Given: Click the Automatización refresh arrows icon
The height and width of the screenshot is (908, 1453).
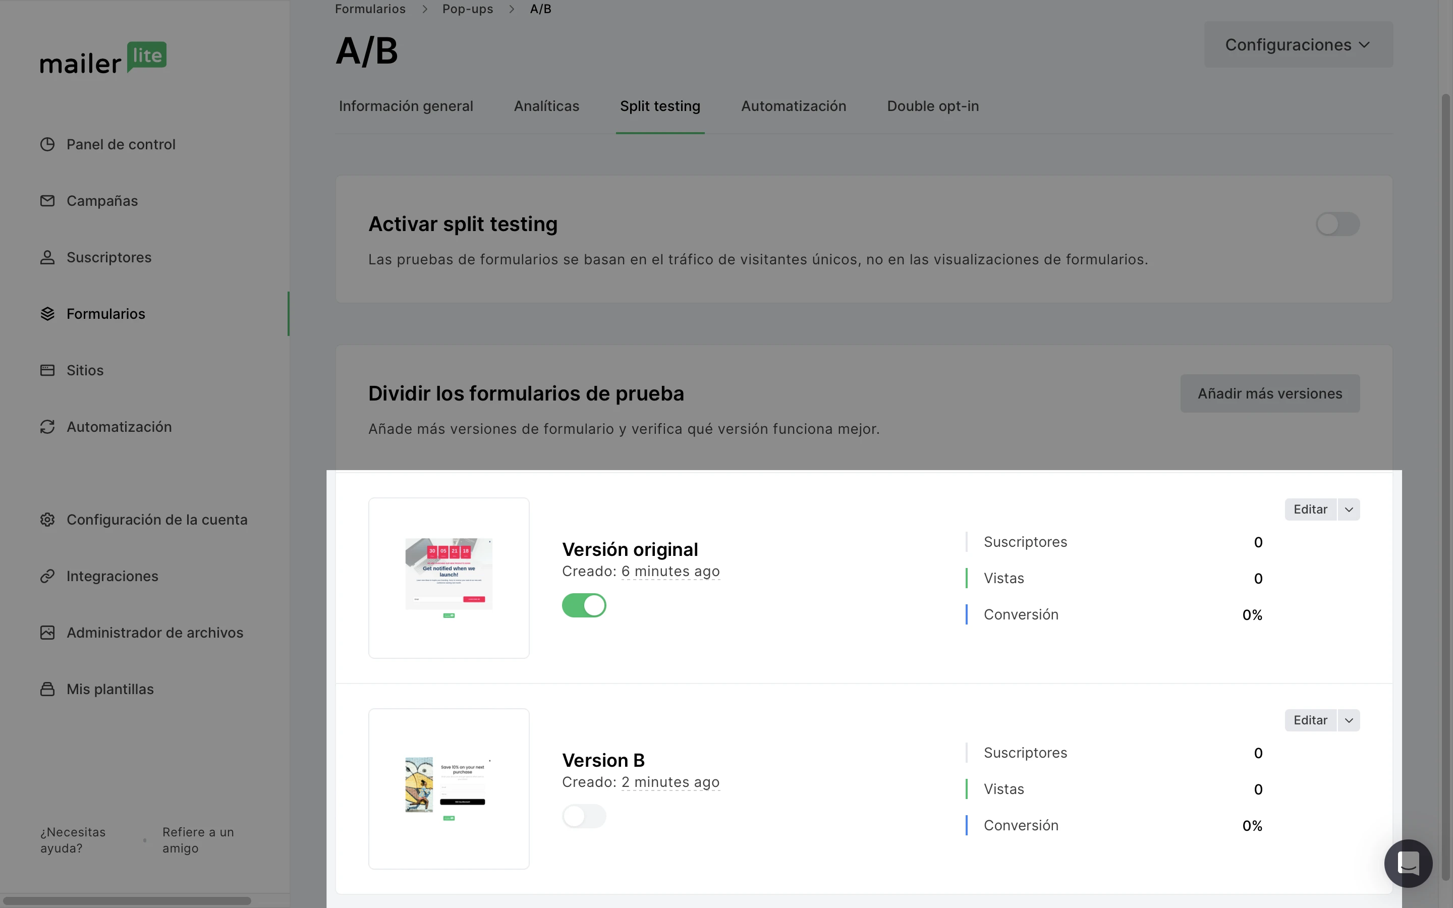Looking at the screenshot, I should tap(47, 426).
